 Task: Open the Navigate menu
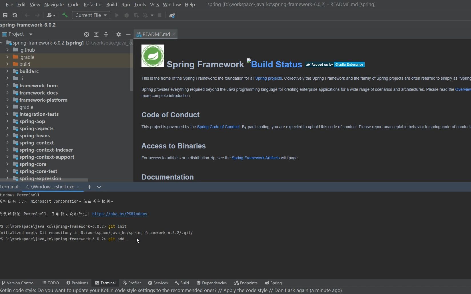54,5
